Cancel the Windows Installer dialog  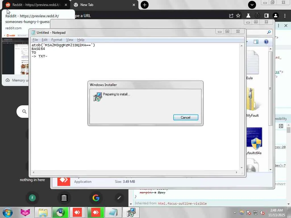pyautogui.click(x=186, y=117)
